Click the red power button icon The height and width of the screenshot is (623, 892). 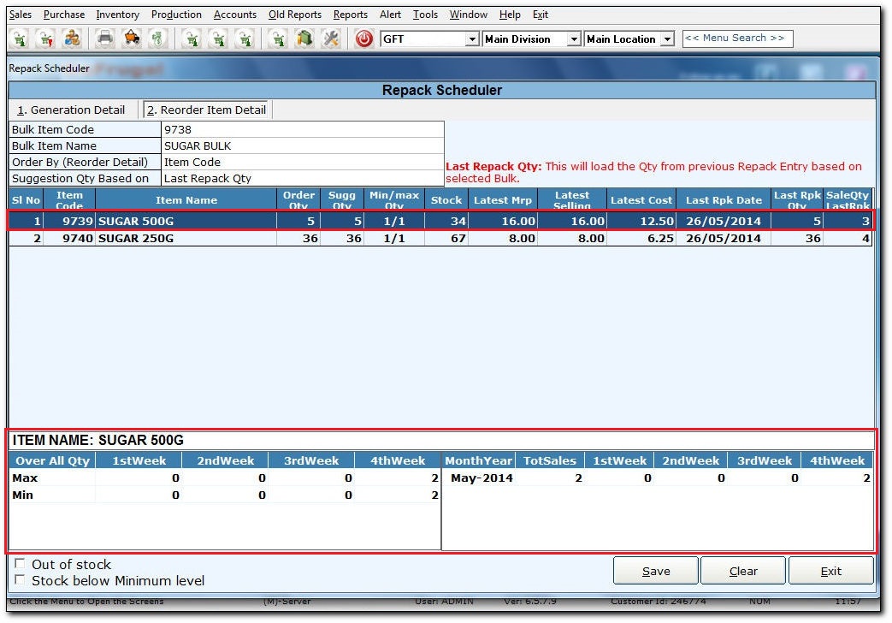coord(364,39)
